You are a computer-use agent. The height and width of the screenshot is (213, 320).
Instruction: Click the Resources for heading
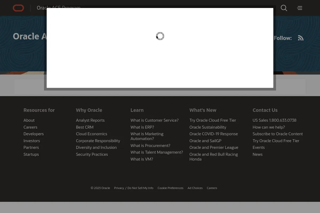39,110
